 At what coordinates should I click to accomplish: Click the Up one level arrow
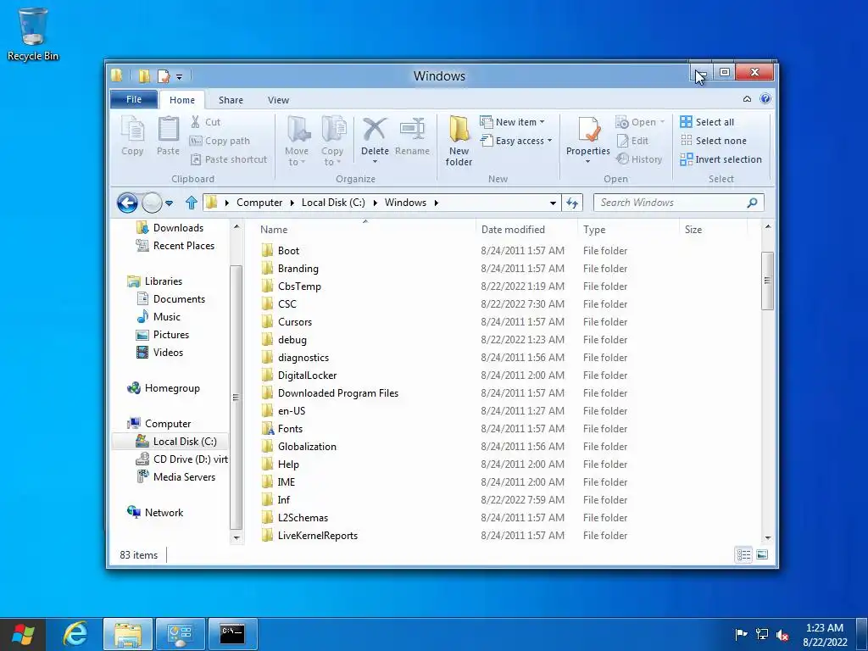coord(192,203)
